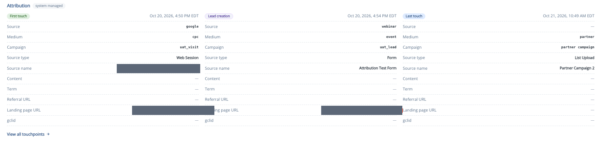Click the arrow icon beside View all touchpoints

48,134
